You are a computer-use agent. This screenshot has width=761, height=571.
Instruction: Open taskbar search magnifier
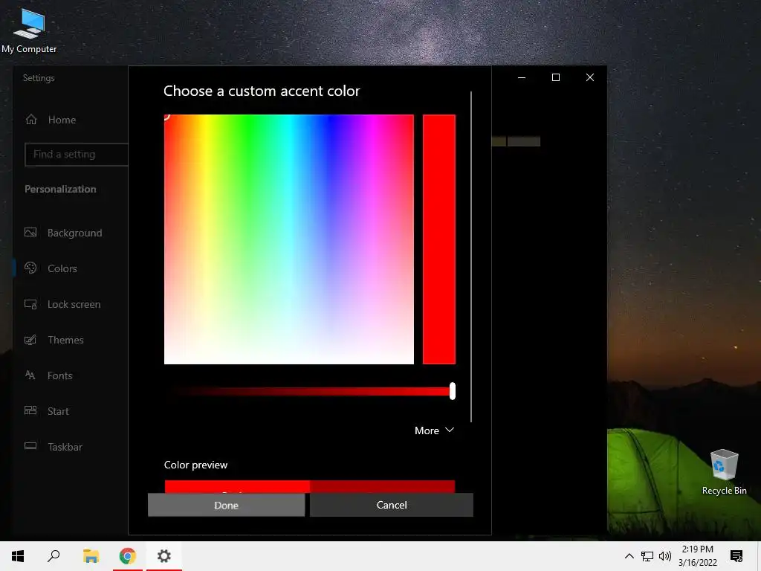click(x=54, y=556)
